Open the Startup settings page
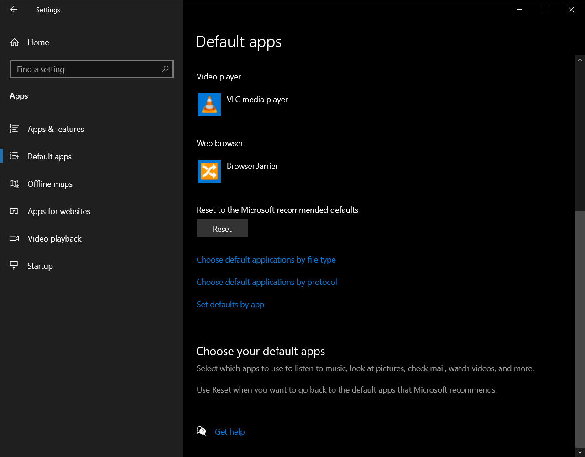Image resolution: width=585 pixels, height=457 pixels. point(91,266)
